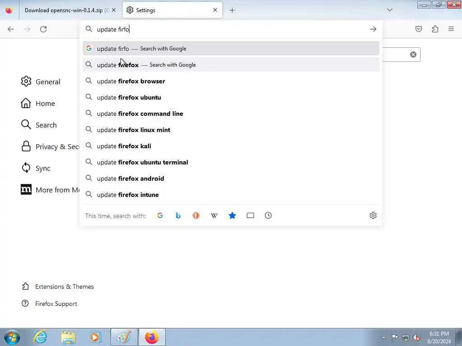Switch to Paint in the taskbar
The height and width of the screenshot is (346, 462).
[x=124, y=337]
